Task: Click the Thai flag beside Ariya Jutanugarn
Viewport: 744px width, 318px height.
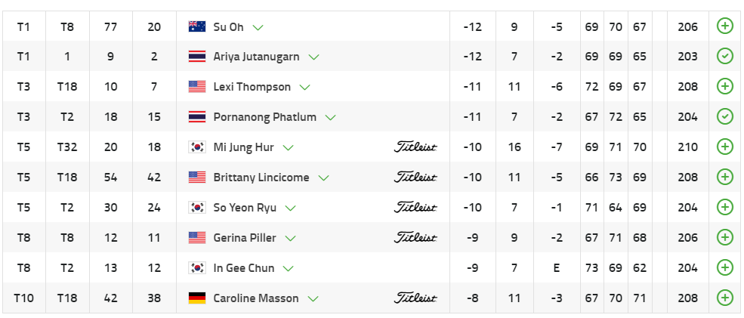Action: (x=196, y=57)
